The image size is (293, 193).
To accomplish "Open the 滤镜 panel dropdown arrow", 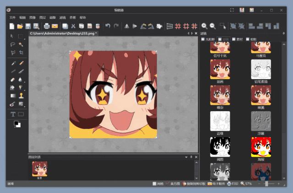I will (x=284, y=33).
